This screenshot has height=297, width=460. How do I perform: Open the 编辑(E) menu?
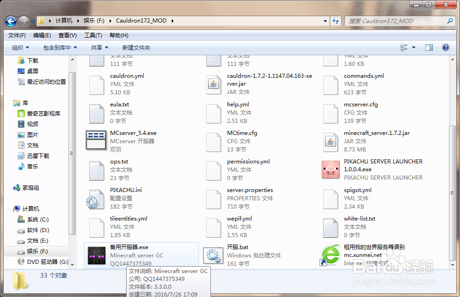[42, 35]
